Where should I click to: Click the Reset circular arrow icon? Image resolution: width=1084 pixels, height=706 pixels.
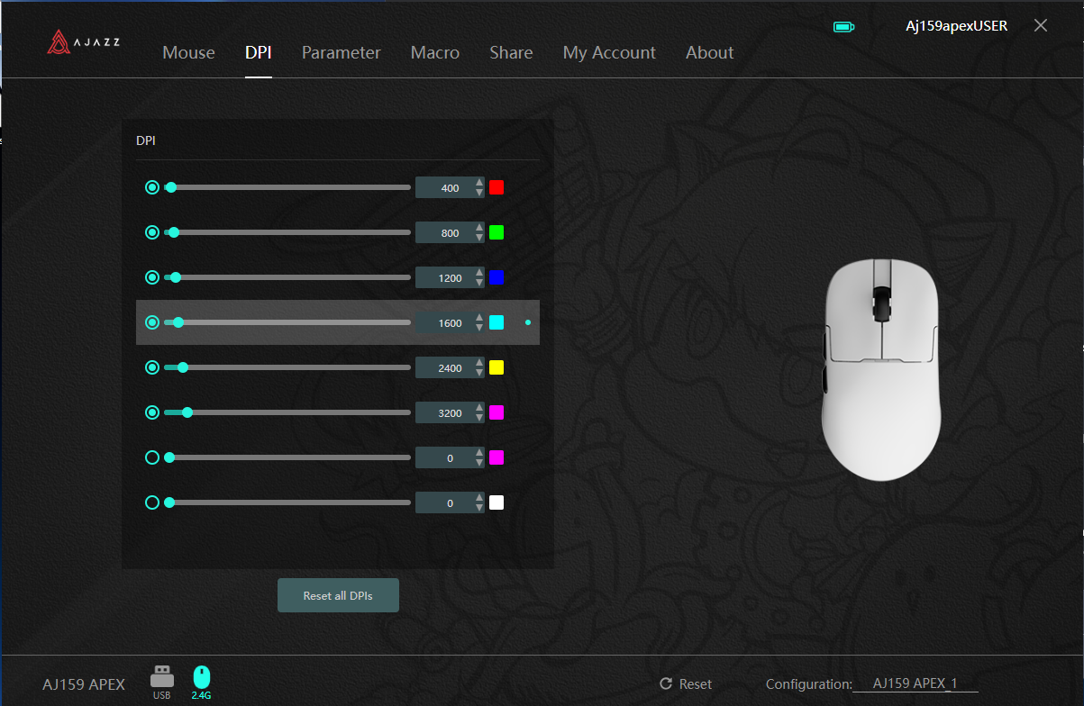666,683
